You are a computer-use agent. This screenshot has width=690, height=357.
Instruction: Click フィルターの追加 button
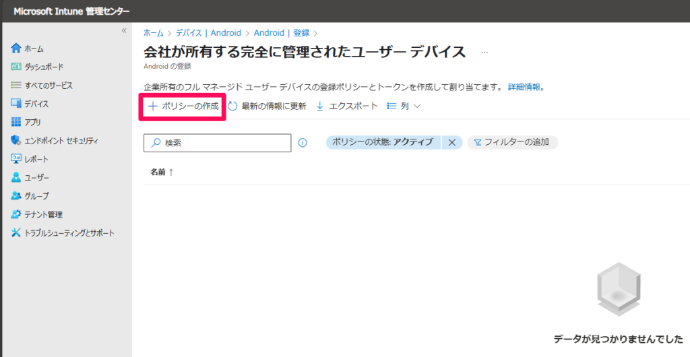pos(513,142)
